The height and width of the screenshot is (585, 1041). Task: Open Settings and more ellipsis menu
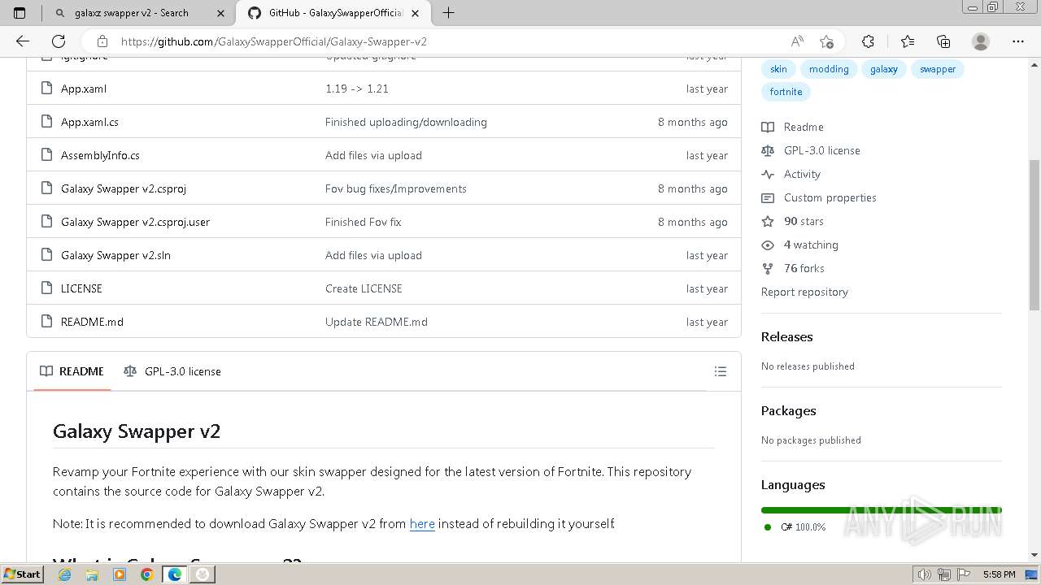(1017, 41)
